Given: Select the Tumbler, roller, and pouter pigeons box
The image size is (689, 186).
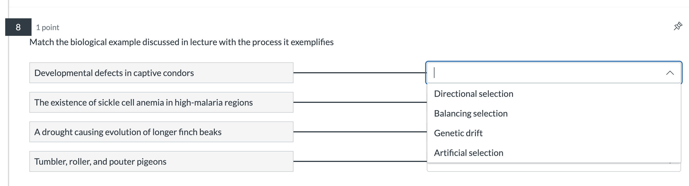Looking at the screenshot, I should click(x=161, y=161).
